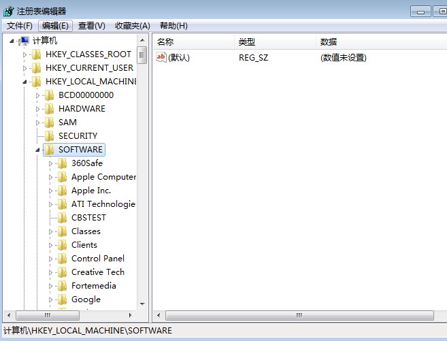Screen dimensions: 447x341
Task: Open the 查看(V) menu
Action: tap(92, 26)
